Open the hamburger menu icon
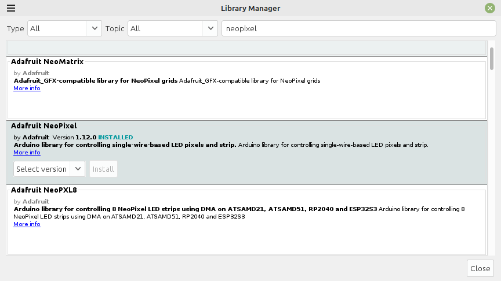 (11, 8)
